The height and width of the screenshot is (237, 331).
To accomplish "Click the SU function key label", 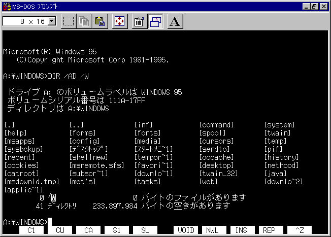I will (x=145, y=230).
